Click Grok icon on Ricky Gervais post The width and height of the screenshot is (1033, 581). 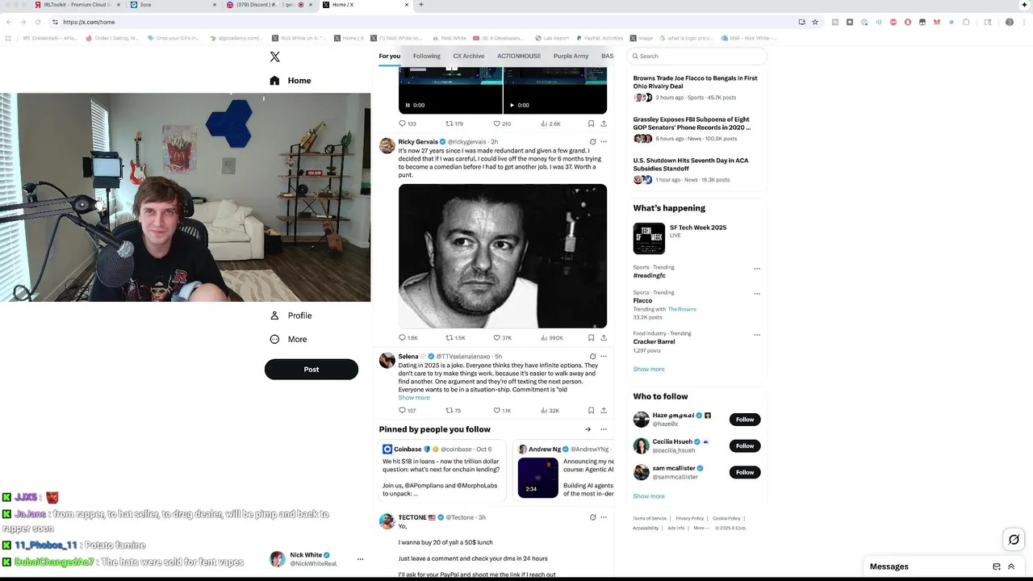tap(593, 142)
